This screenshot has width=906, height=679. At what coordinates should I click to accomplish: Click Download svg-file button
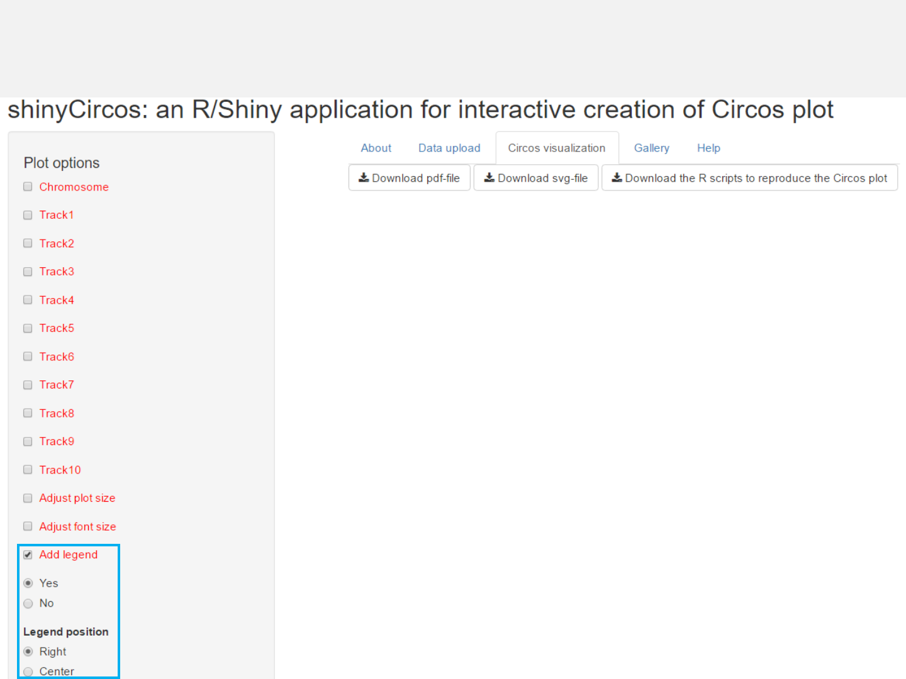click(536, 178)
